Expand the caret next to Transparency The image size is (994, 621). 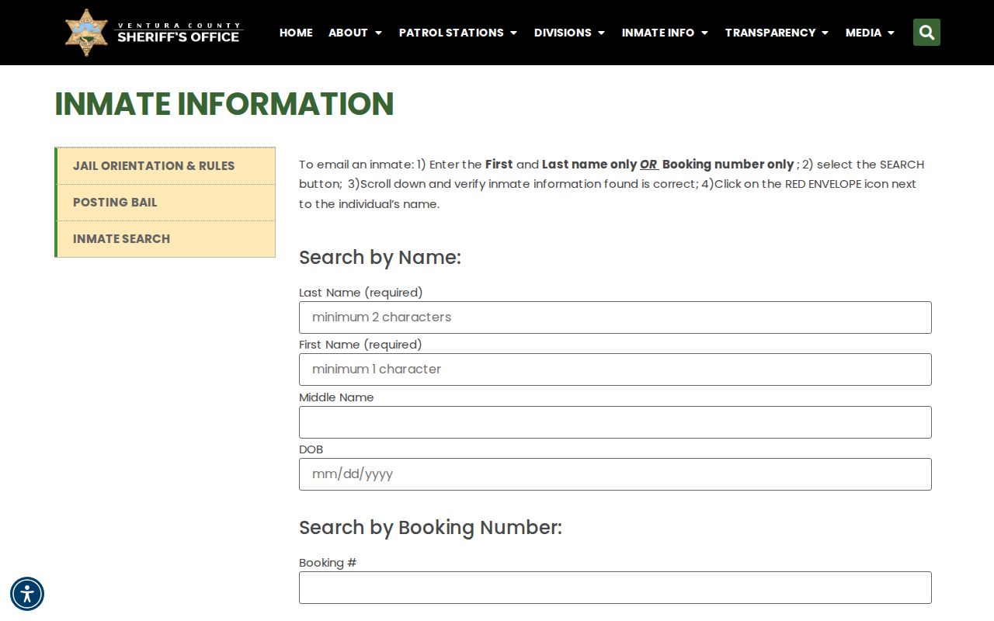coord(825,33)
